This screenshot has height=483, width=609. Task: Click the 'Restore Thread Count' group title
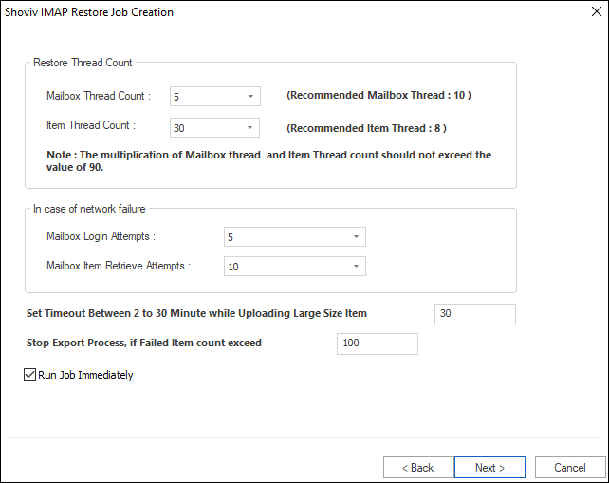coord(83,63)
